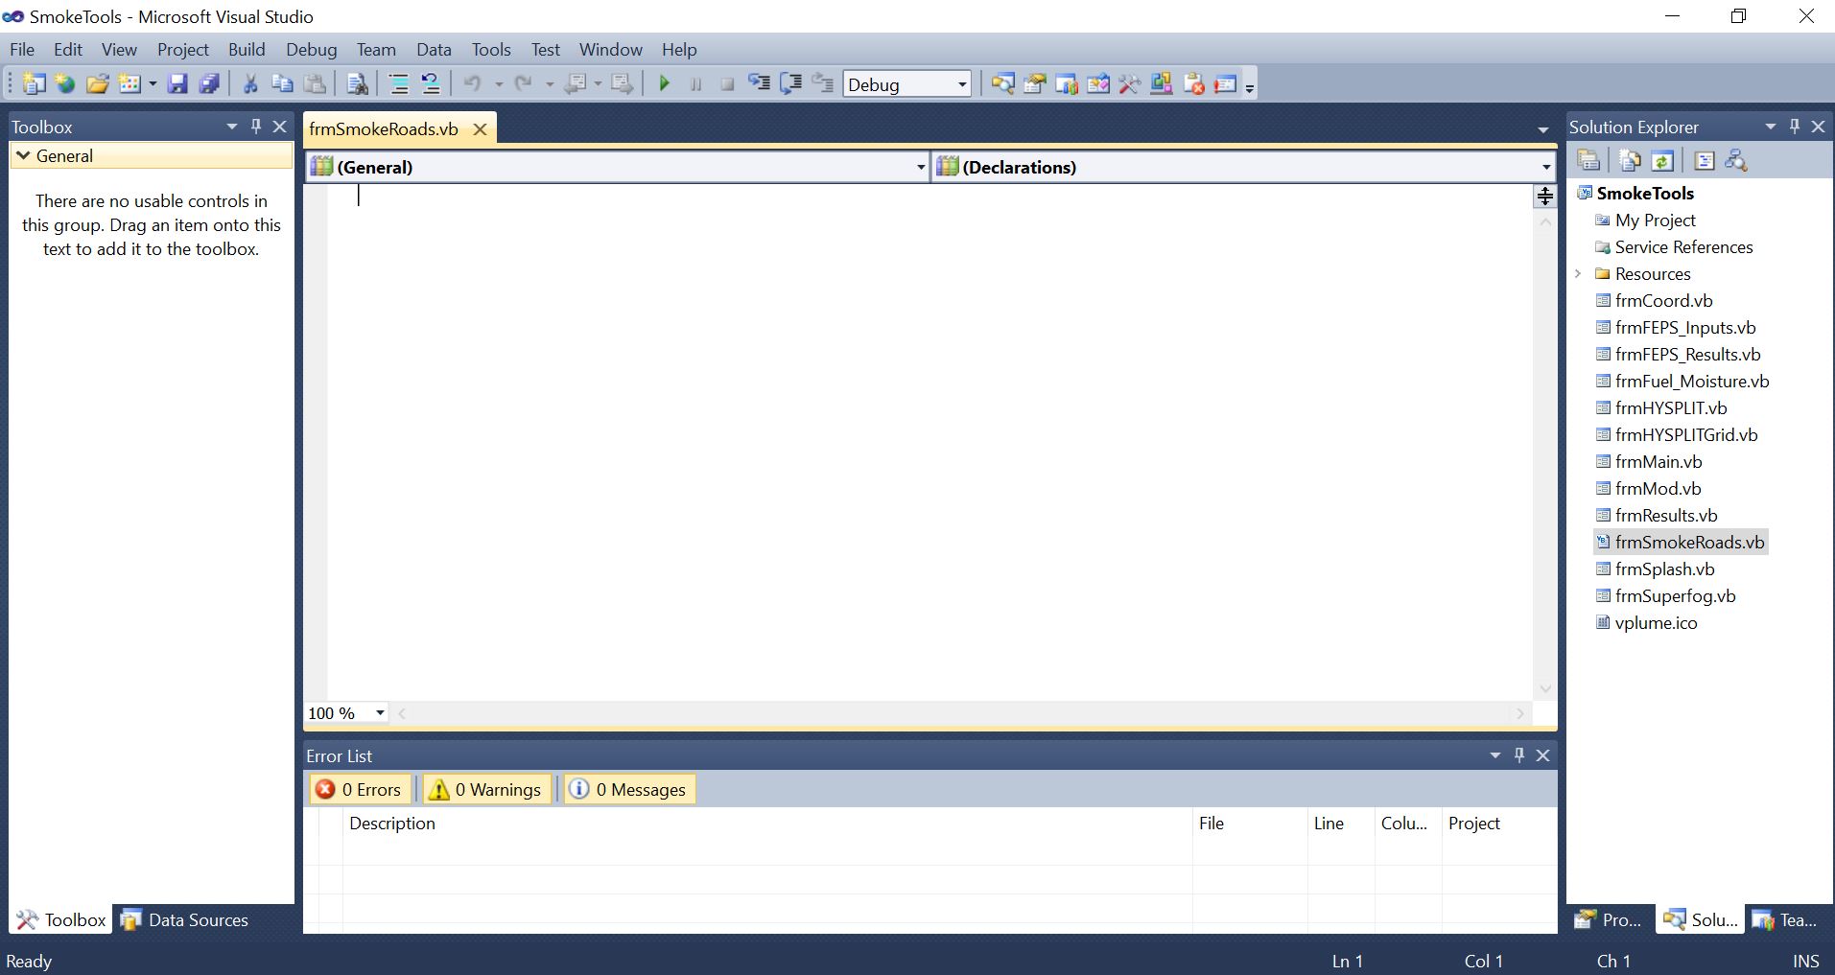Toggle auto-hide pin on Solution Explorer

coord(1795,127)
